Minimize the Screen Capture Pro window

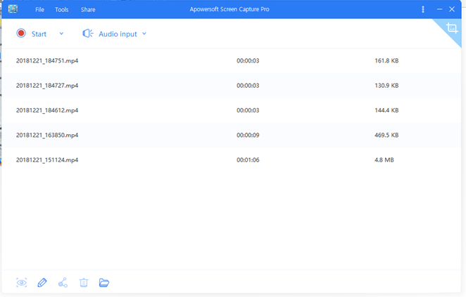click(439, 10)
